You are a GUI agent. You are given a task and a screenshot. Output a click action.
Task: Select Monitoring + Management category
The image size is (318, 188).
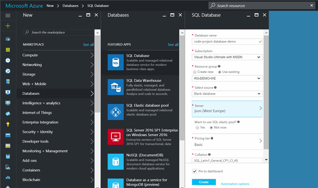point(55,151)
